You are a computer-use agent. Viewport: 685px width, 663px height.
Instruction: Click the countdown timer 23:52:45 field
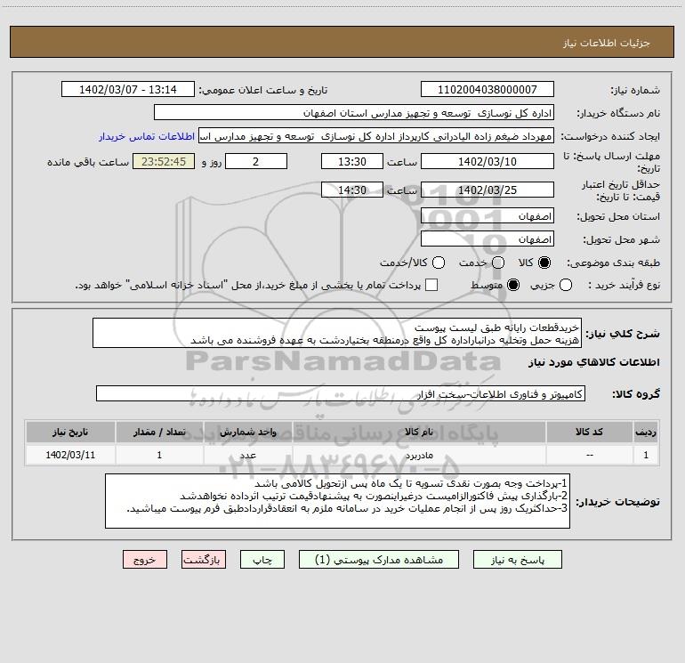pyautogui.click(x=164, y=161)
